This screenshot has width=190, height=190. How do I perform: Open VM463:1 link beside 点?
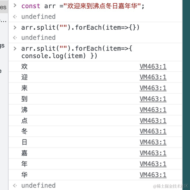click(153, 121)
